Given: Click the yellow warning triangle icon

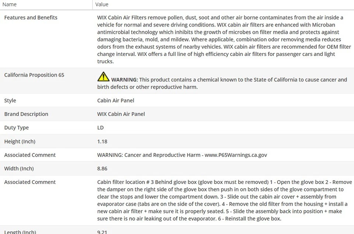Looking at the screenshot, I should tap(103, 77).
